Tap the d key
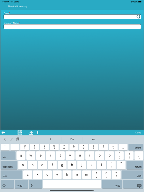The height and width of the screenshot is (192, 144). point(42,165)
